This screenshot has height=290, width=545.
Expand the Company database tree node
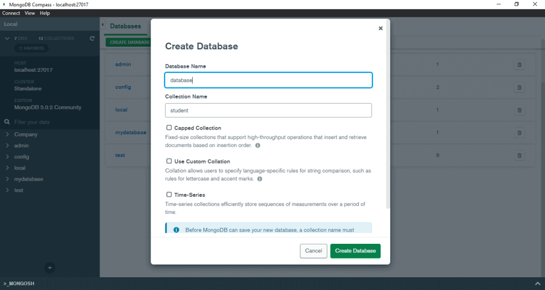(x=7, y=134)
